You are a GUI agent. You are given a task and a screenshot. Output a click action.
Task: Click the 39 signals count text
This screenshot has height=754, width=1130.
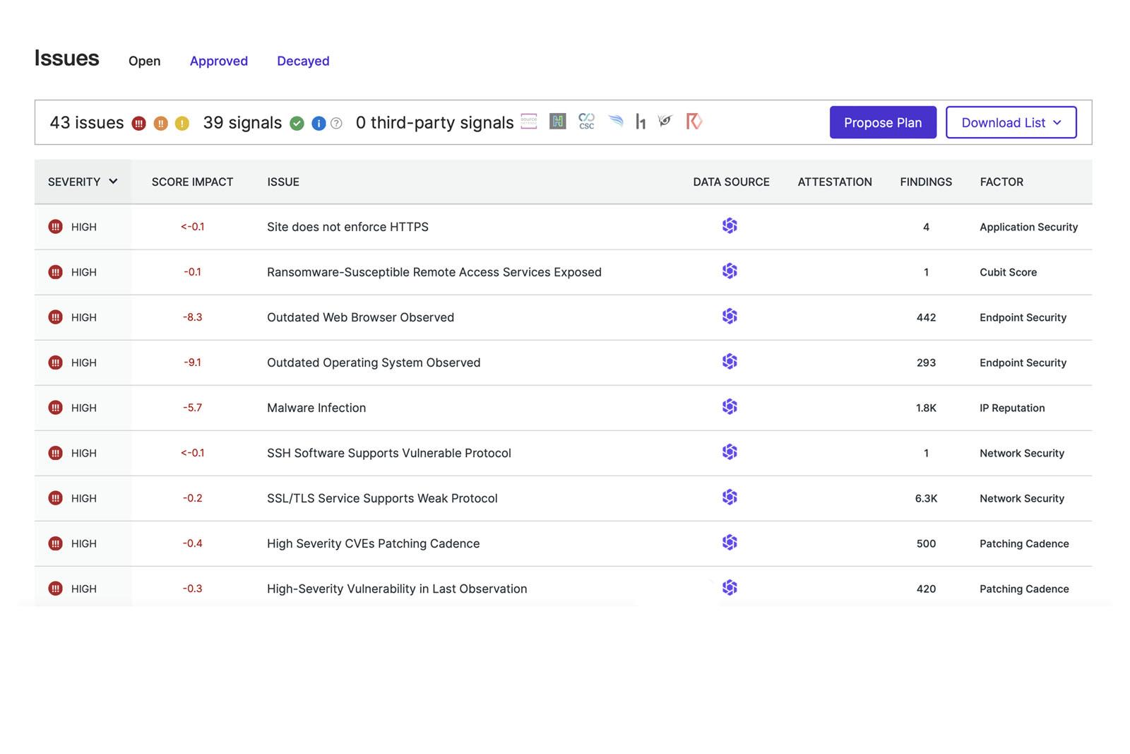(x=242, y=122)
